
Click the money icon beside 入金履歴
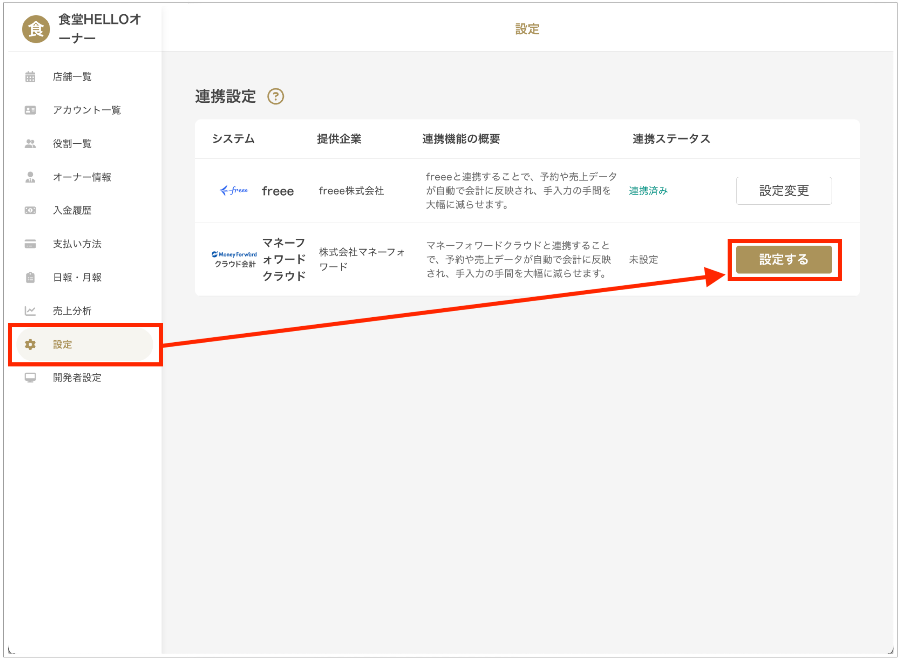(x=30, y=210)
